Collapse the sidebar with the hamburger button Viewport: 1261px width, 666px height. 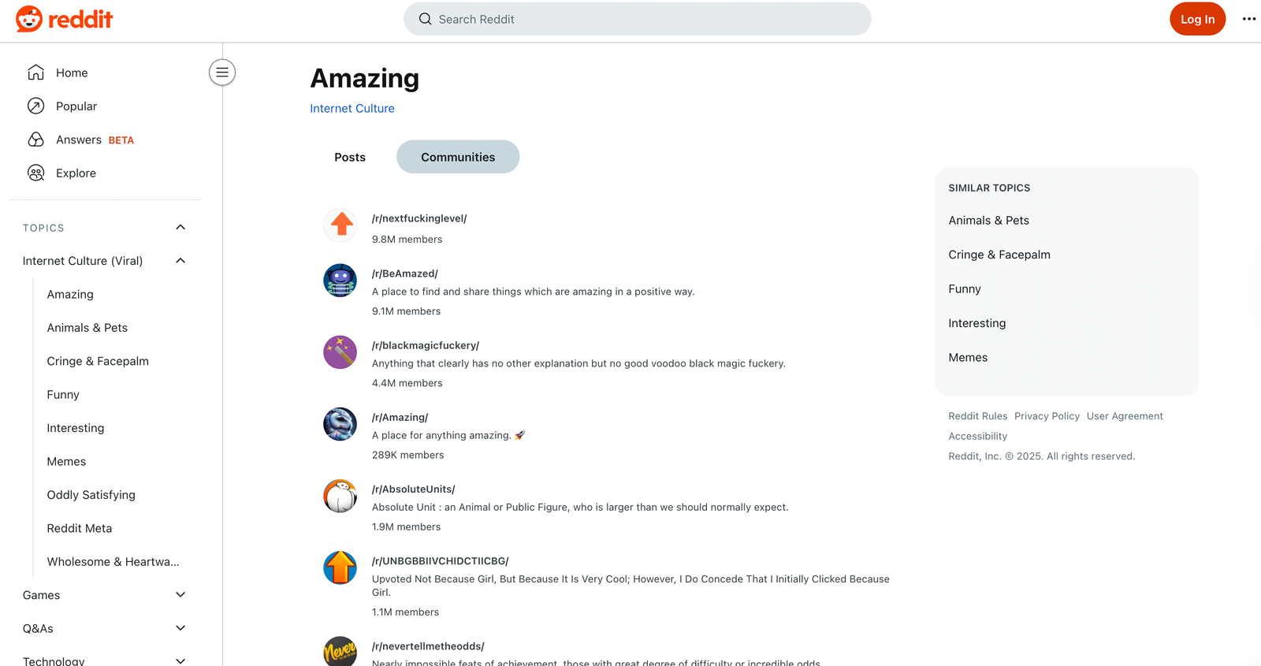pos(222,73)
